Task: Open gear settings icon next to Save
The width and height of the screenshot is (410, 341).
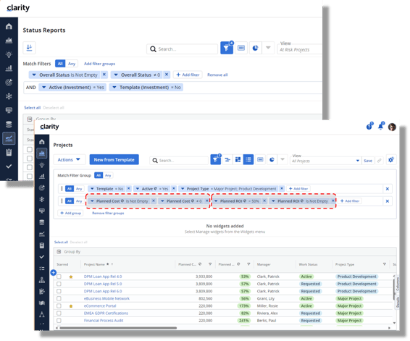Action: click(391, 160)
